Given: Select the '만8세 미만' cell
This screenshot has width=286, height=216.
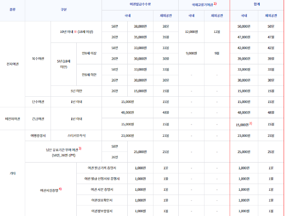Looking at the screenshot, I should (x=89, y=75).
